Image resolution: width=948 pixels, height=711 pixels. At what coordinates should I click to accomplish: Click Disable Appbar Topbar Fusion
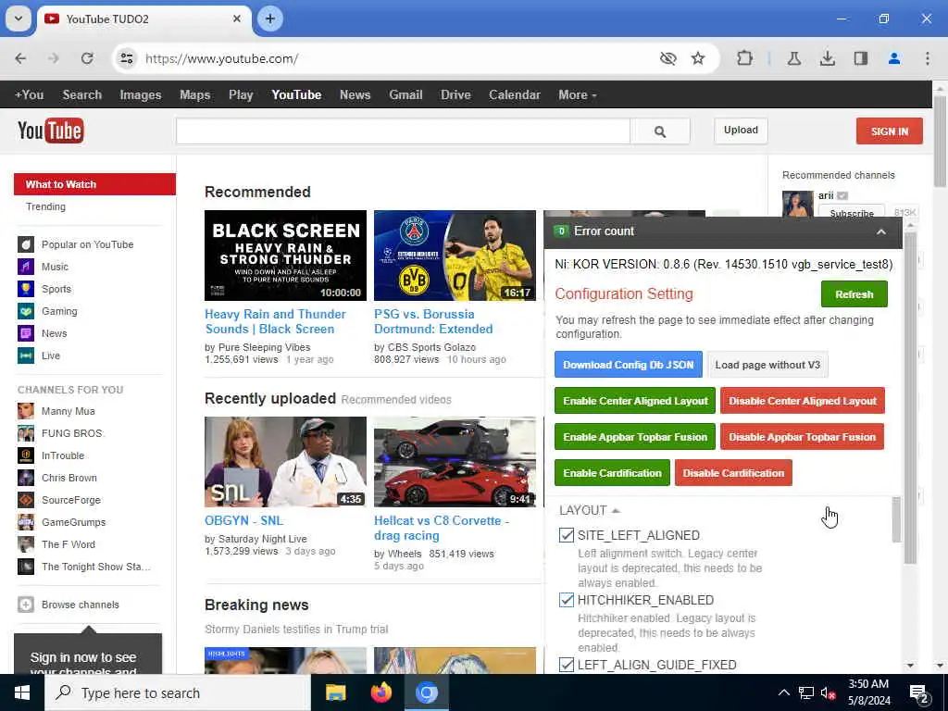(x=802, y=437)
